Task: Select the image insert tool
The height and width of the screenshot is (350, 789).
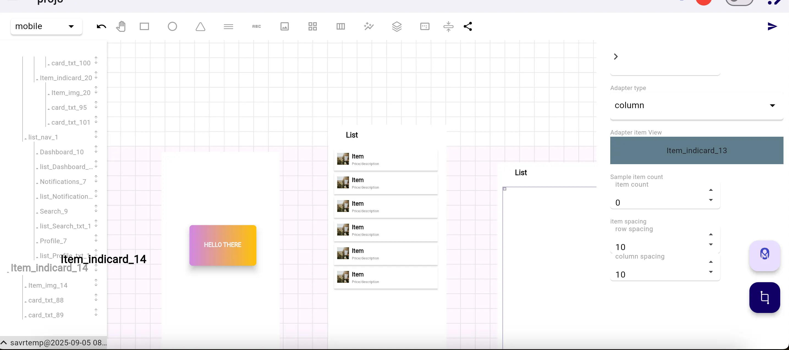Action: coord(285,27)
